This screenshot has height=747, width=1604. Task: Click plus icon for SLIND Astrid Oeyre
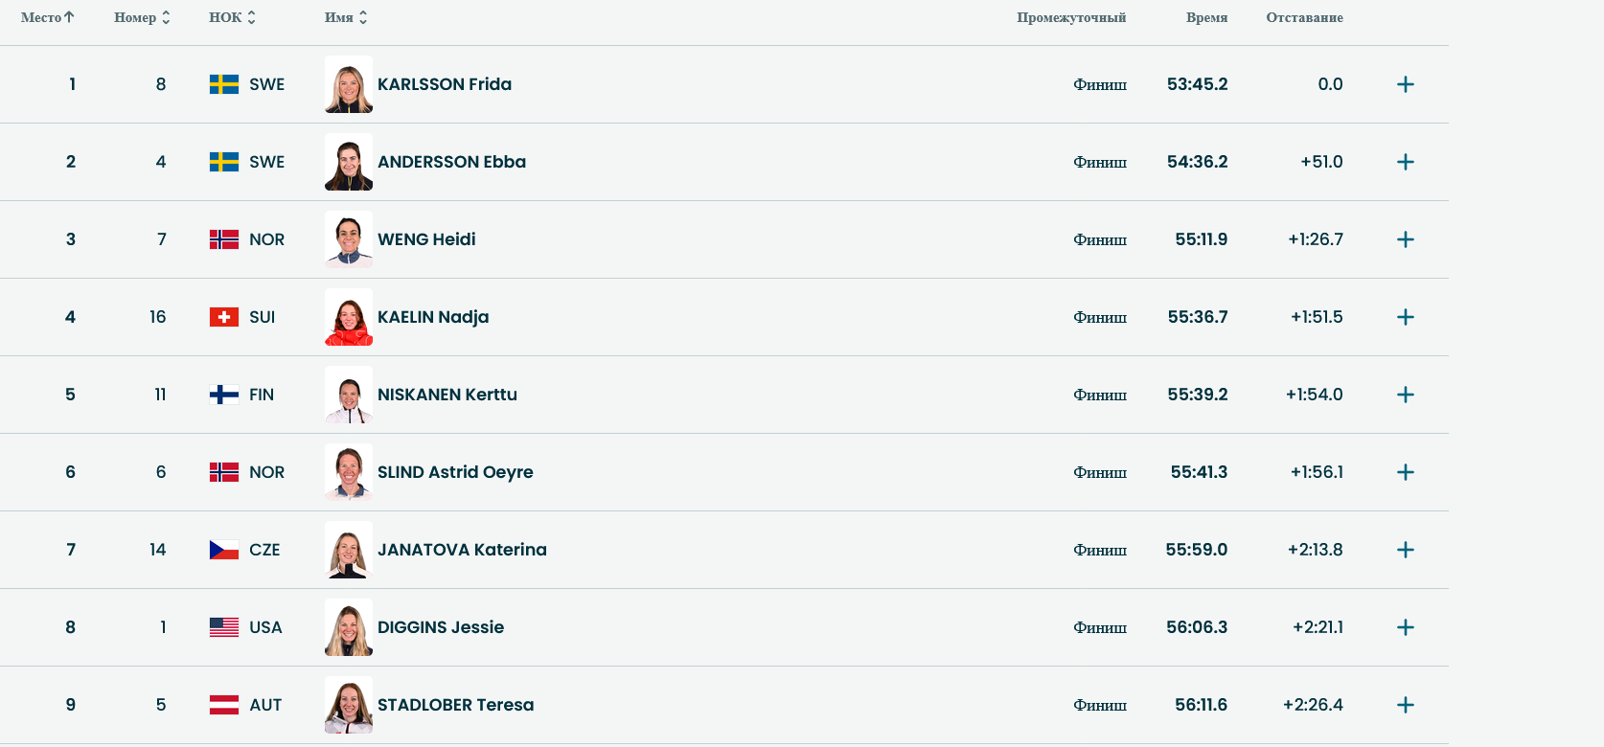pos(1405,472)
